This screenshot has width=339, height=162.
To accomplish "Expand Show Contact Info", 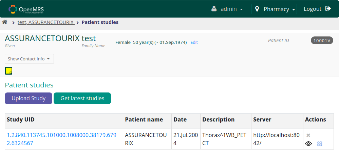I will tap(29, 59).
